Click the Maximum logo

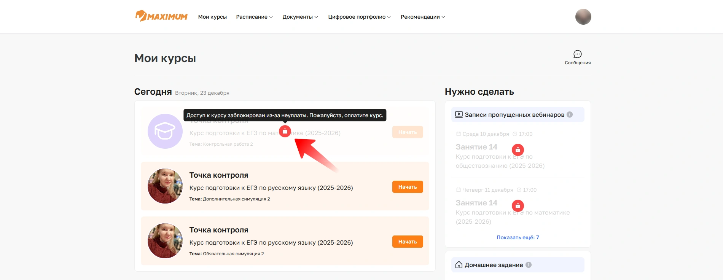(161, 16)
